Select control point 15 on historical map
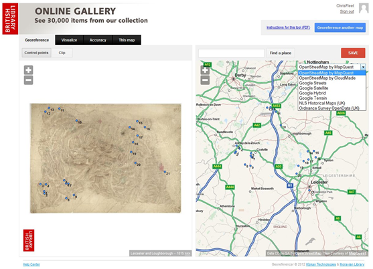373x269 pixels. point(137,121)
